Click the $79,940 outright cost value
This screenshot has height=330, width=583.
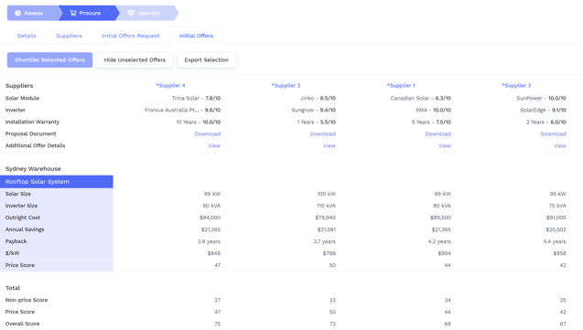tap(325, 218)
